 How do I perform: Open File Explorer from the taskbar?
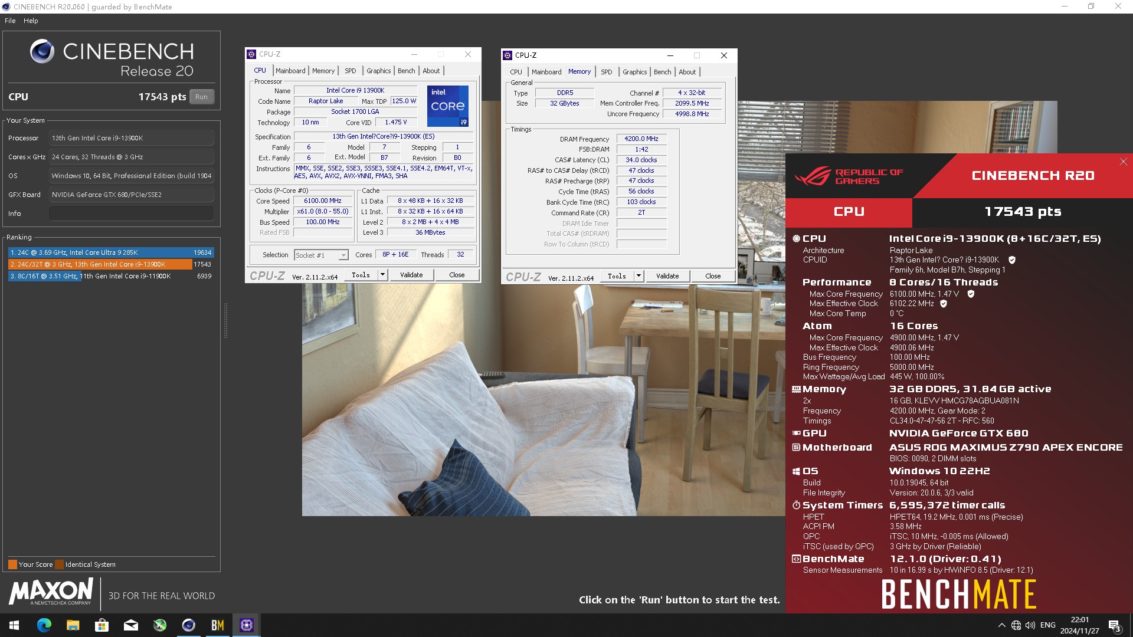pos(73,625)
